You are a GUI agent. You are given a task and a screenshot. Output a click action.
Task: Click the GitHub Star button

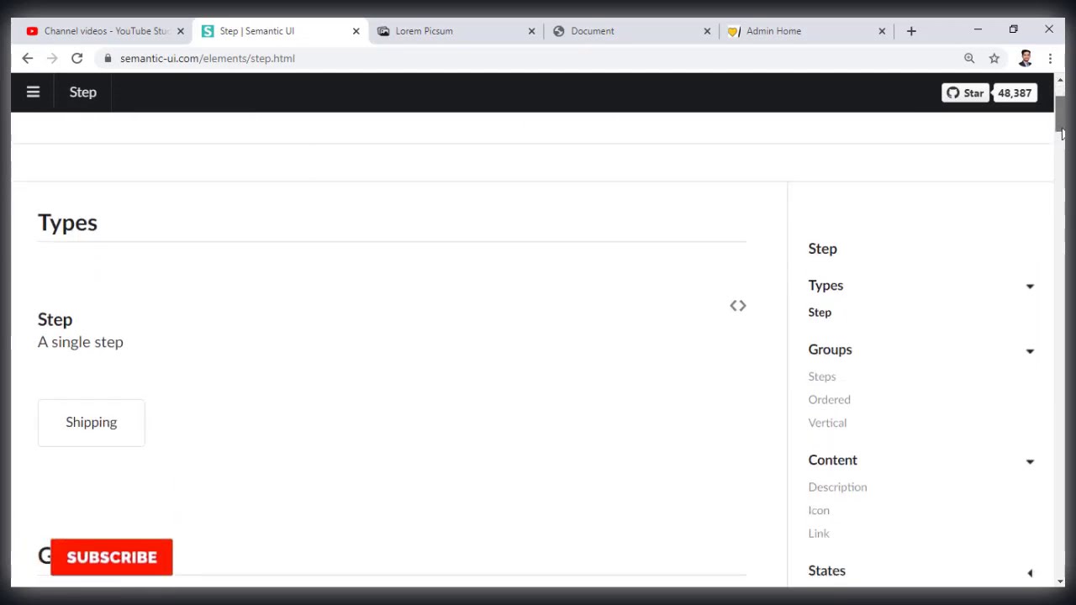click(x=965, y=93)
